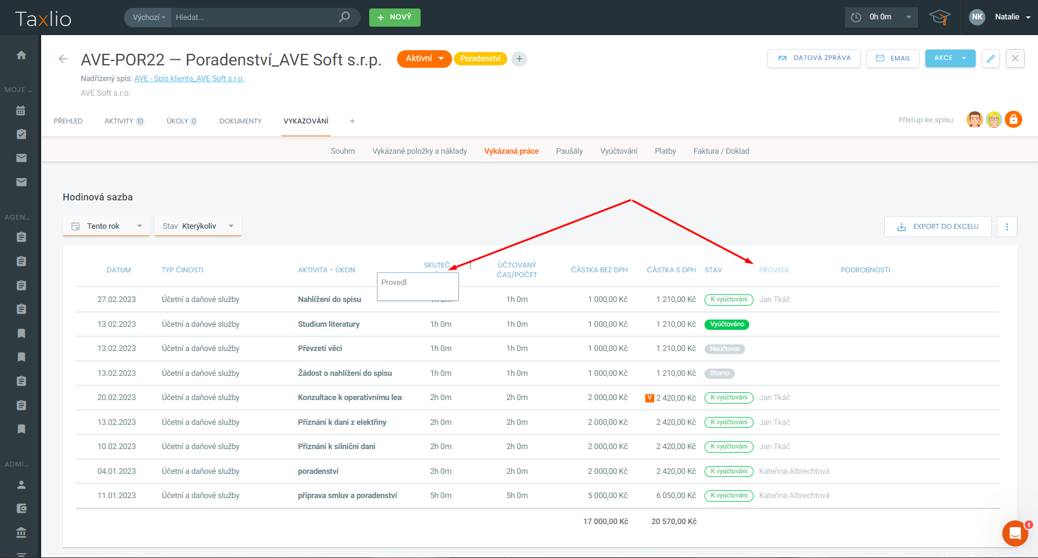Select the Vykázaná práce subtab
Image resolution: width=1038 pixels, height=558 pixels.
click(511, 151)
